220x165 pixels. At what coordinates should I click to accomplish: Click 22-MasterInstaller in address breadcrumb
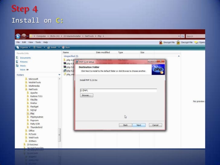tap(72, 36)
